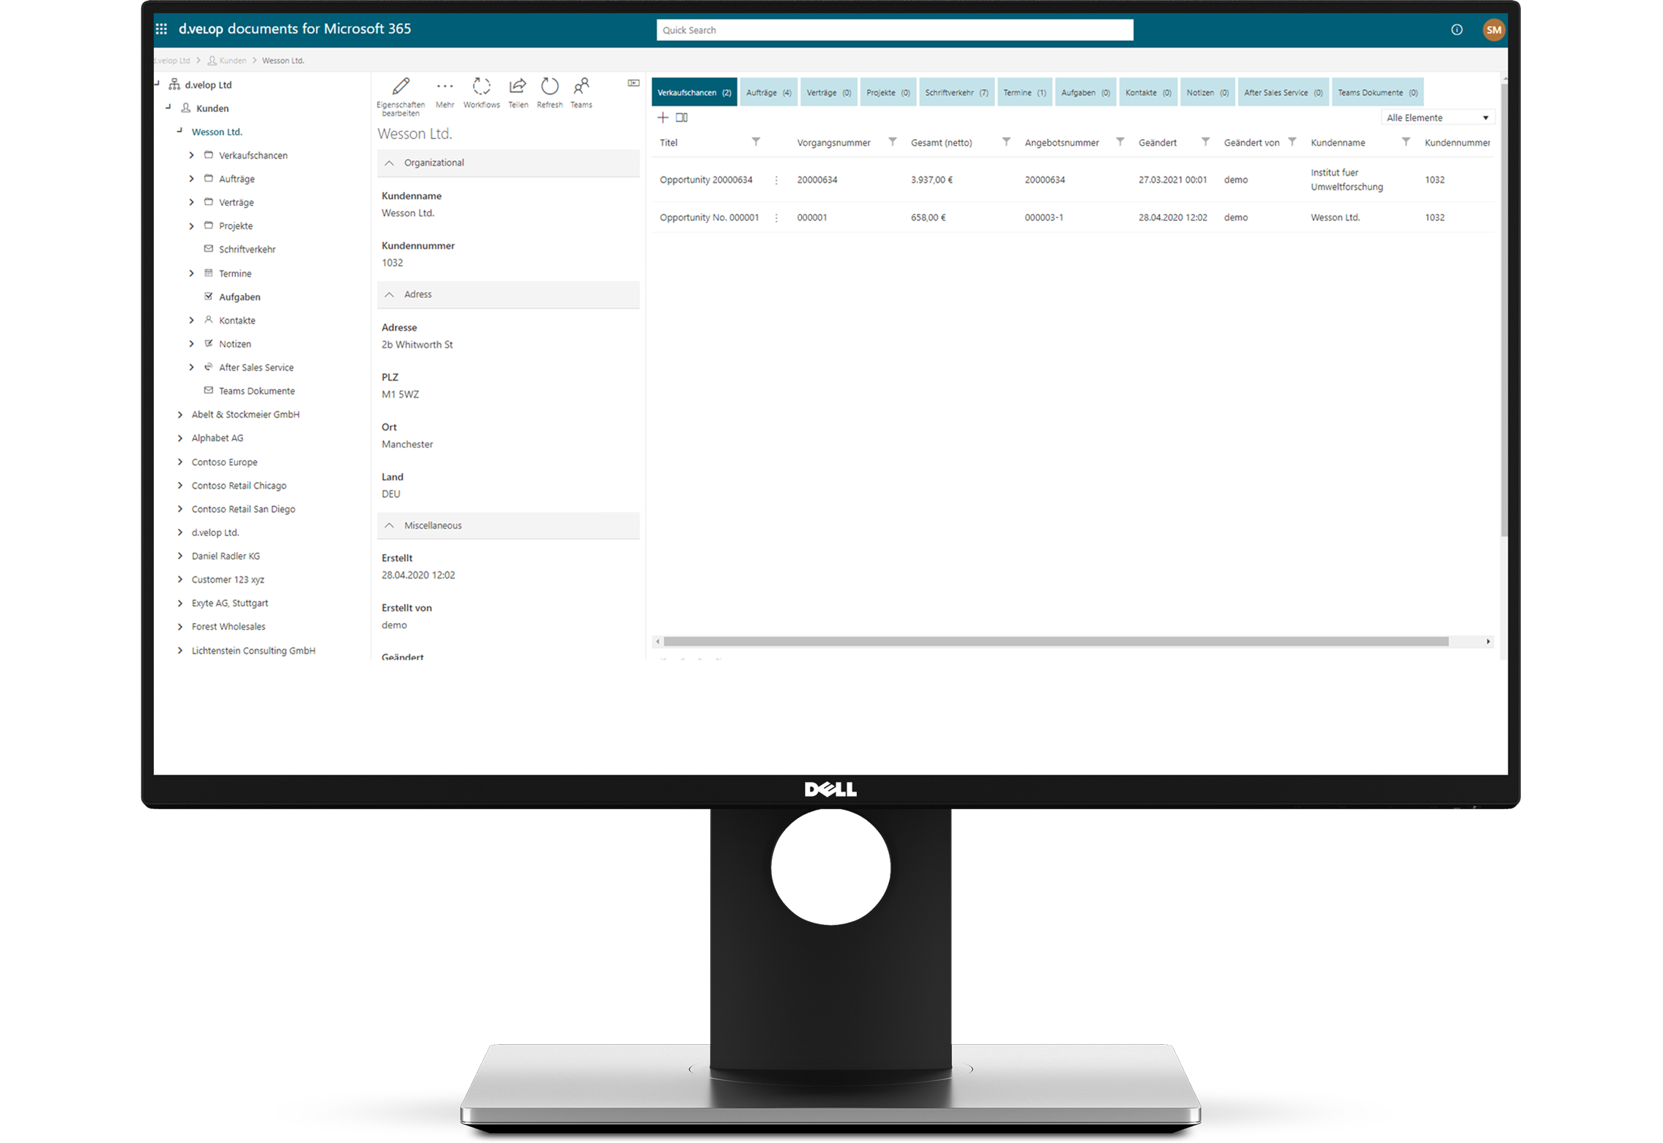Filter the Geändert von column
The image size is (1663, 1143).
[1292, 142]
